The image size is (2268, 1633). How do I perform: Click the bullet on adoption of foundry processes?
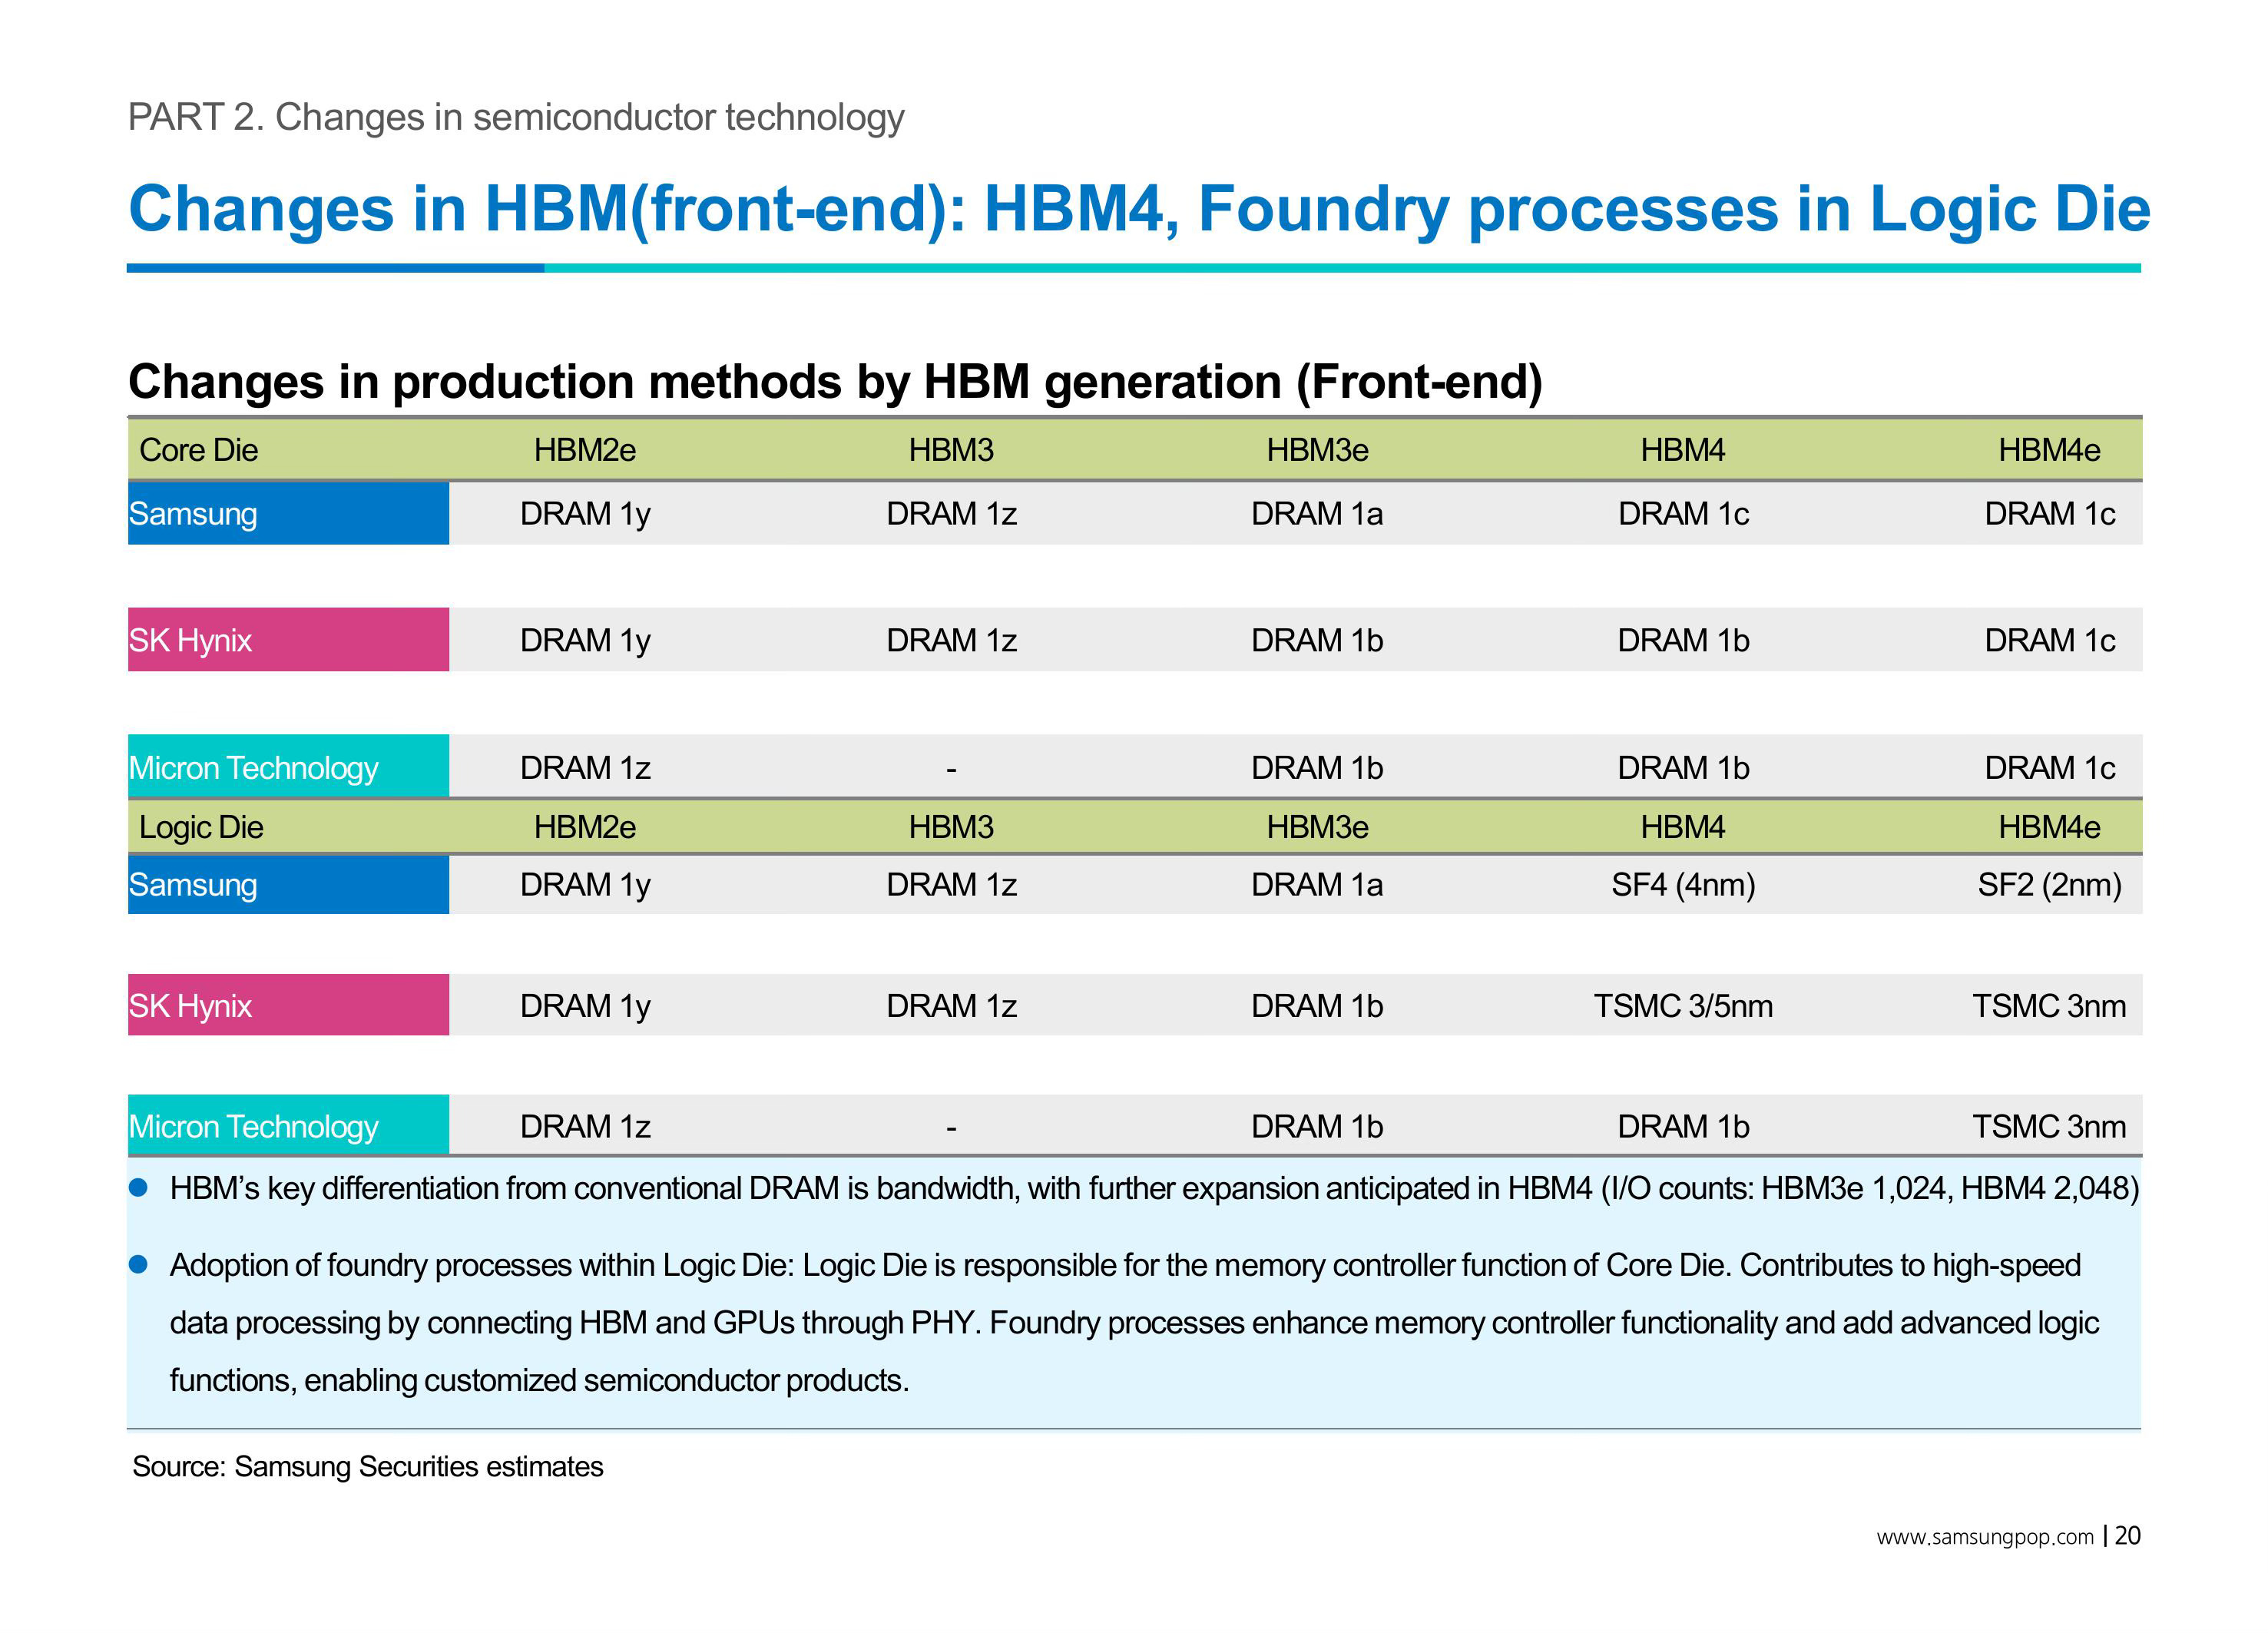(1134, 1323)
